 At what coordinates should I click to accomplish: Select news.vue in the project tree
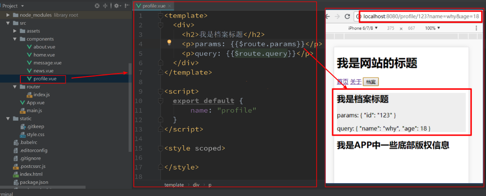(40, 71)
